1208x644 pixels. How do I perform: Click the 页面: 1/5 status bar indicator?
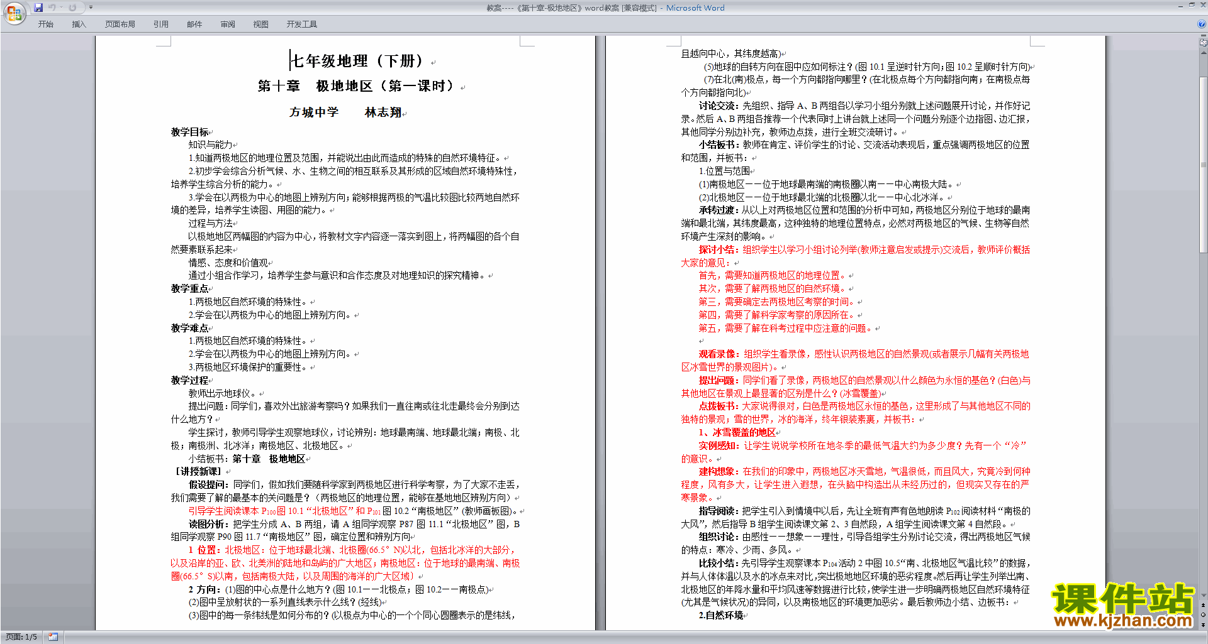tap(21, 637)
